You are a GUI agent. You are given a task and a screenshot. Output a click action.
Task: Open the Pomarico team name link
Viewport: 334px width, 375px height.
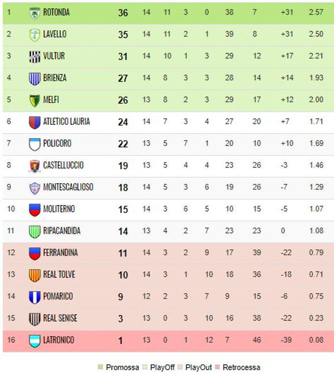coord(58,296)
